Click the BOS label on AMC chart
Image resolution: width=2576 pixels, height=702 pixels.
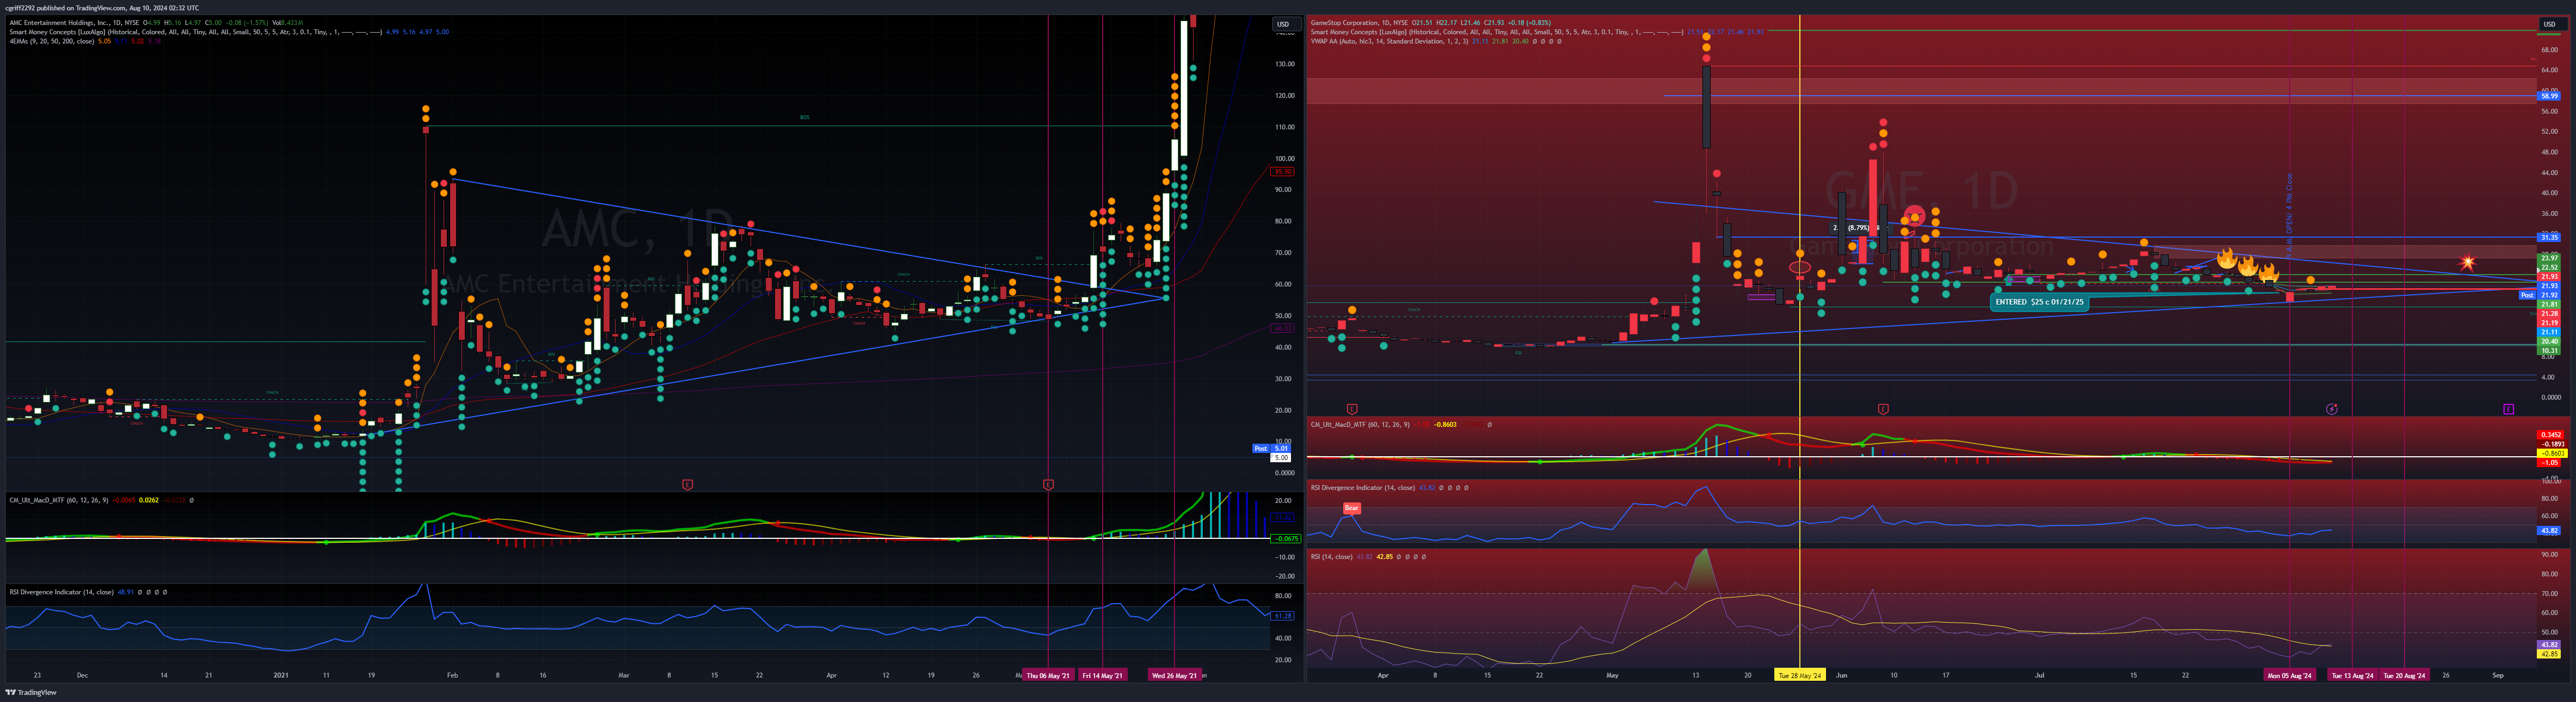click(x=804, y=117)
